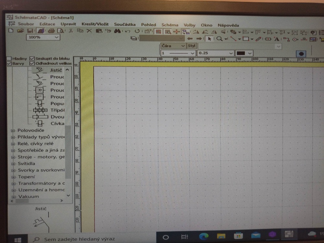Expand the Vakuum category
The image size is (324, 243).
tap(14, 197)
